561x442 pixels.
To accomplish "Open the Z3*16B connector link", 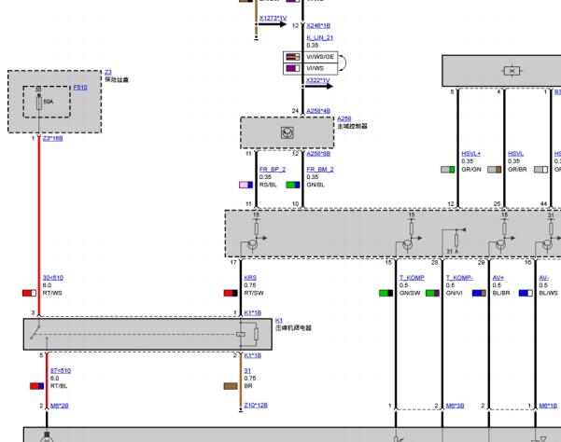I will 52,138.
